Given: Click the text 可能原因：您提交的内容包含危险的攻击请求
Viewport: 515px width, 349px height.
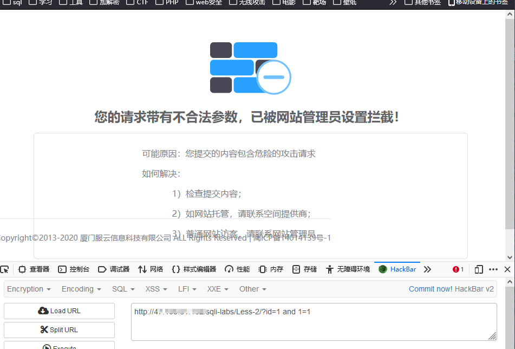Looking at the screenshot, I should (x=229, y=154).
